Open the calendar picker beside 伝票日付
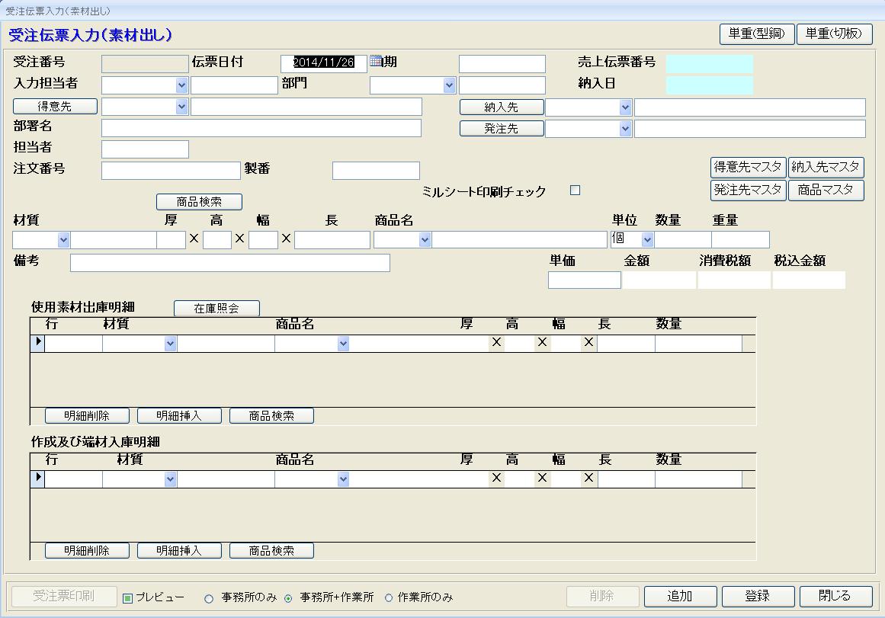This screenshot has height=618, width=885. 375,62
